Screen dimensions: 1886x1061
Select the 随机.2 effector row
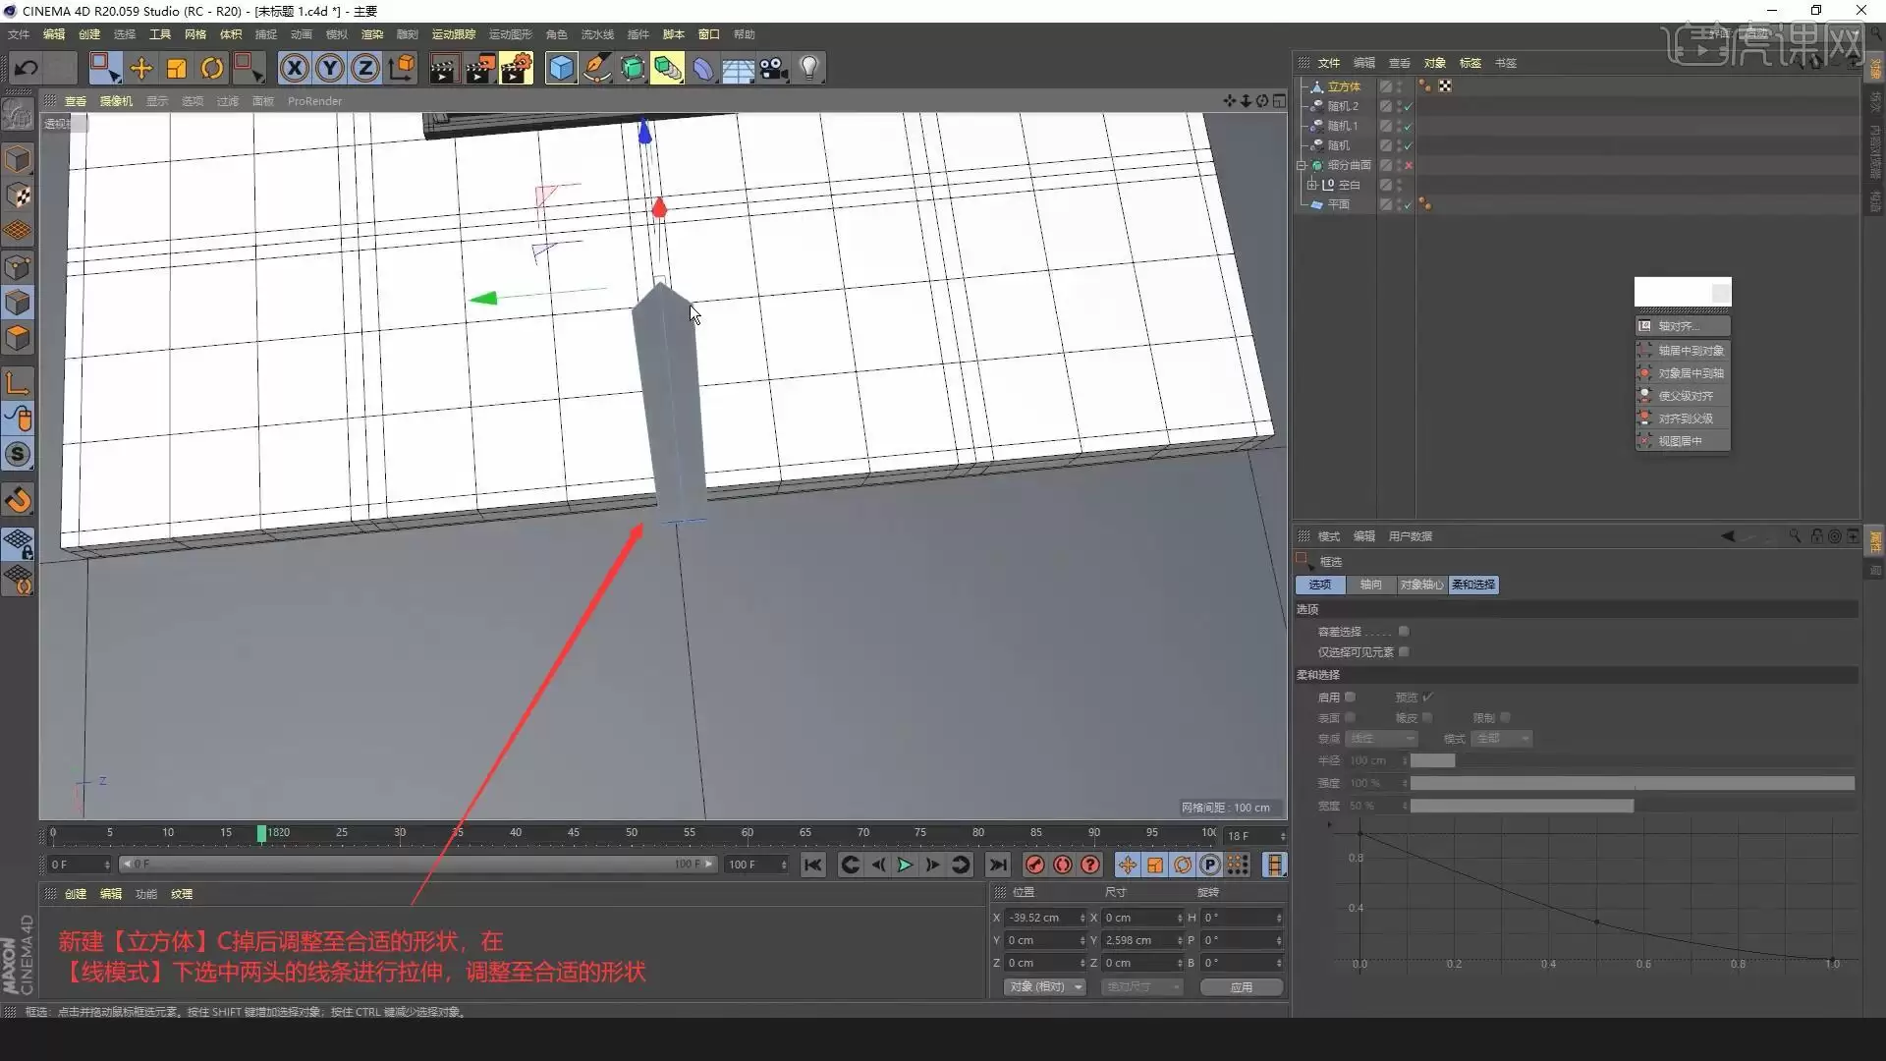coord(1343,106)
